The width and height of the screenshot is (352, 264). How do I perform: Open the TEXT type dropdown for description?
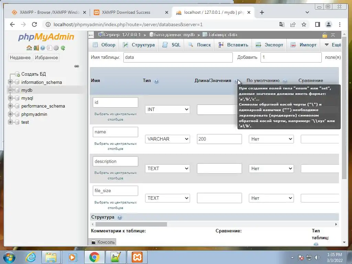pos(167,168)
